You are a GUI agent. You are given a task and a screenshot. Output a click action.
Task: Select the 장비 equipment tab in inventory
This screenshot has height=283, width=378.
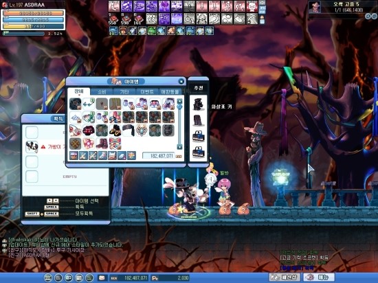pyautogui.click(x=79, y=91)
